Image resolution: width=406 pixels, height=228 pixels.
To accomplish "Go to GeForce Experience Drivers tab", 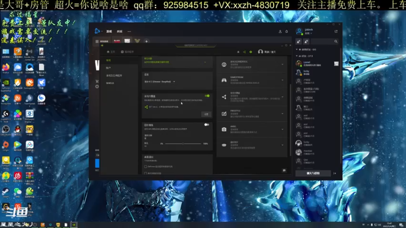I will [x=127, y=52].
